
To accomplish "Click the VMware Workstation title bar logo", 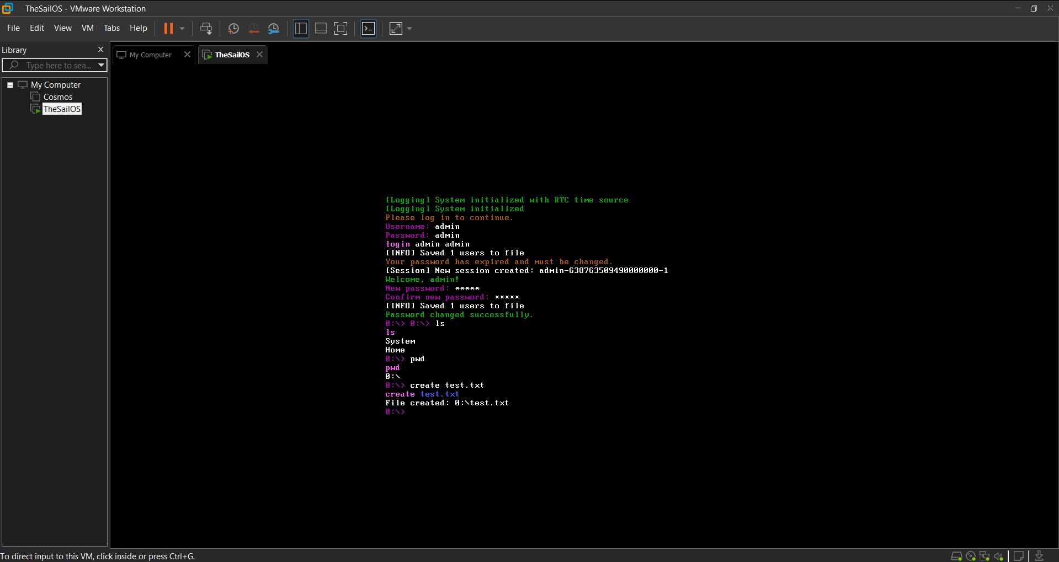I will click(x=8, y=8).
